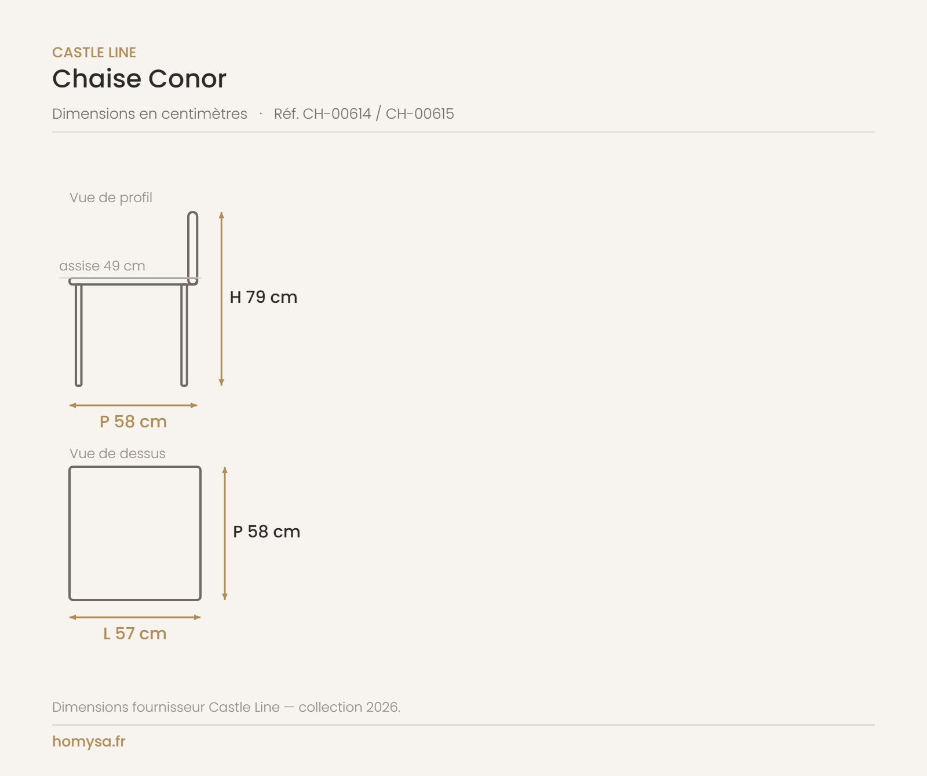Select the Chaise Conor title
This screenshot has width=927, height=776.
click(x=139, y=79)
